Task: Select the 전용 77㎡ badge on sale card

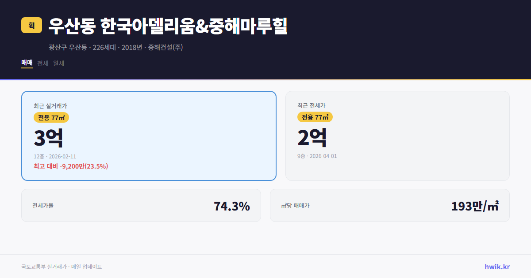Action: (x=50, y=117)
